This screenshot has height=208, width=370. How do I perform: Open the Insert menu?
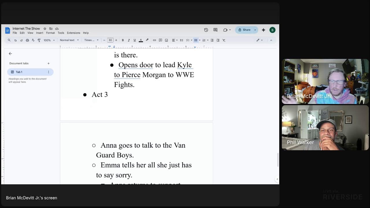40,33
